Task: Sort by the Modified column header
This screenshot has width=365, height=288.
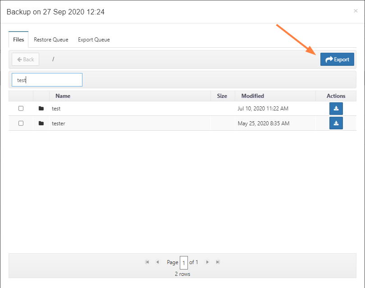Action: click(252, 96)
